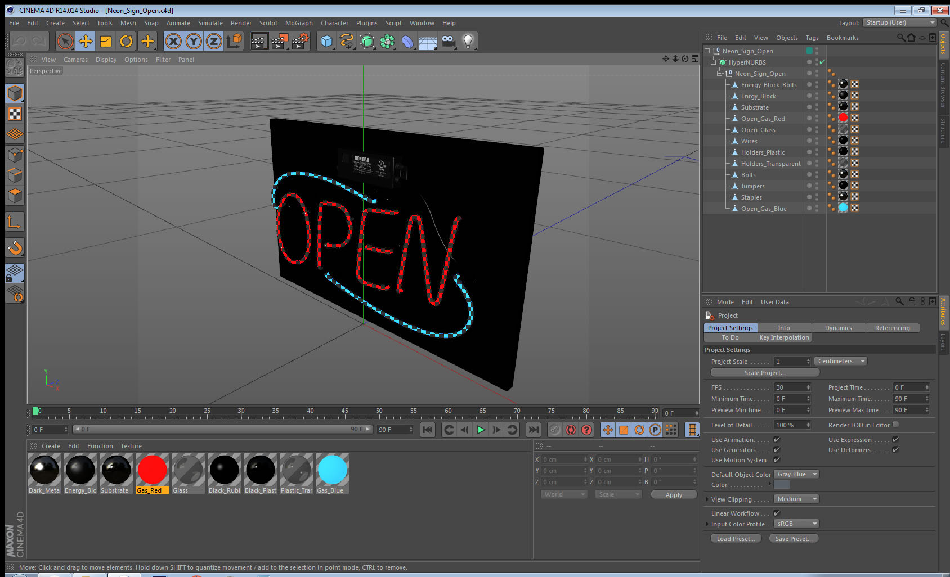
Task: Open the spline tools icon
Action: coord(347,41)
